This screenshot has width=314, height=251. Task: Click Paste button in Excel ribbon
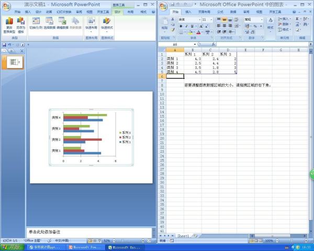[x=165, y=25]
